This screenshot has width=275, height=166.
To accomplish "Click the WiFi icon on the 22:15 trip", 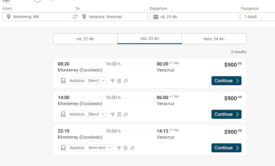I will (x=119, y=148).
